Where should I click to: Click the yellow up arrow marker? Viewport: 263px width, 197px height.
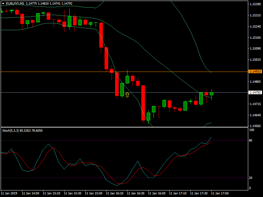click(x=127, y=95)
